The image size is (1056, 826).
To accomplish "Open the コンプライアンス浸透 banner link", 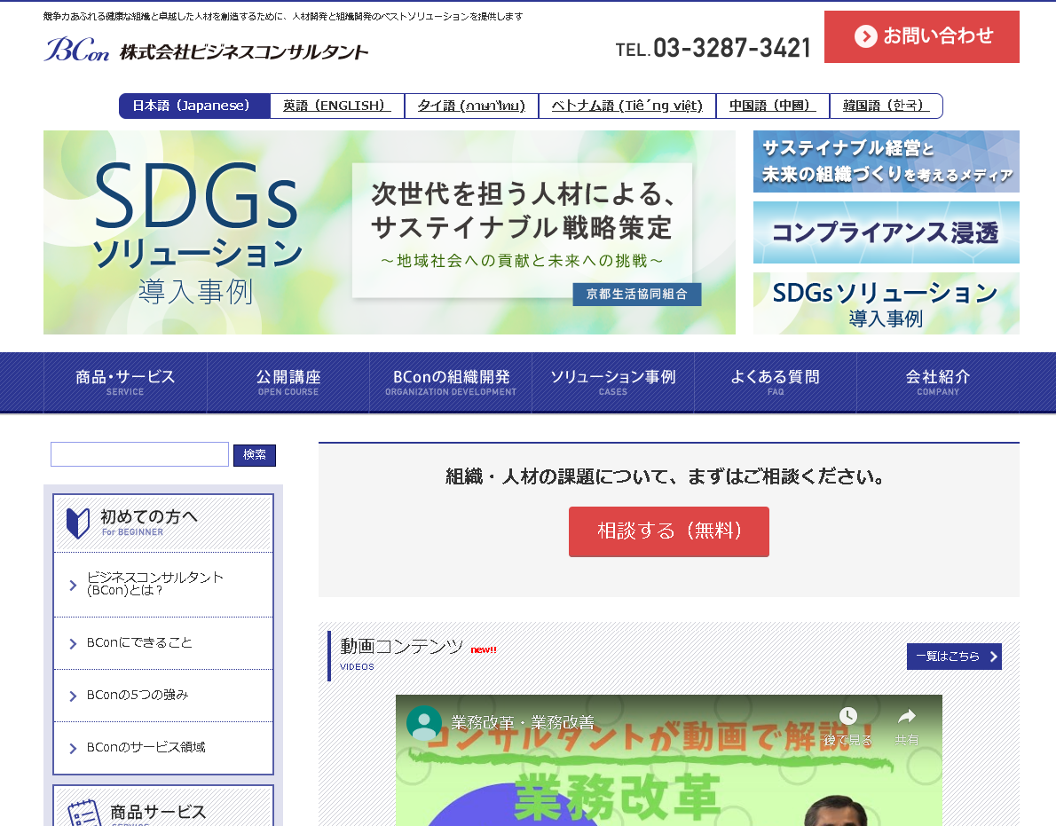I will click(x=885, y=232).
